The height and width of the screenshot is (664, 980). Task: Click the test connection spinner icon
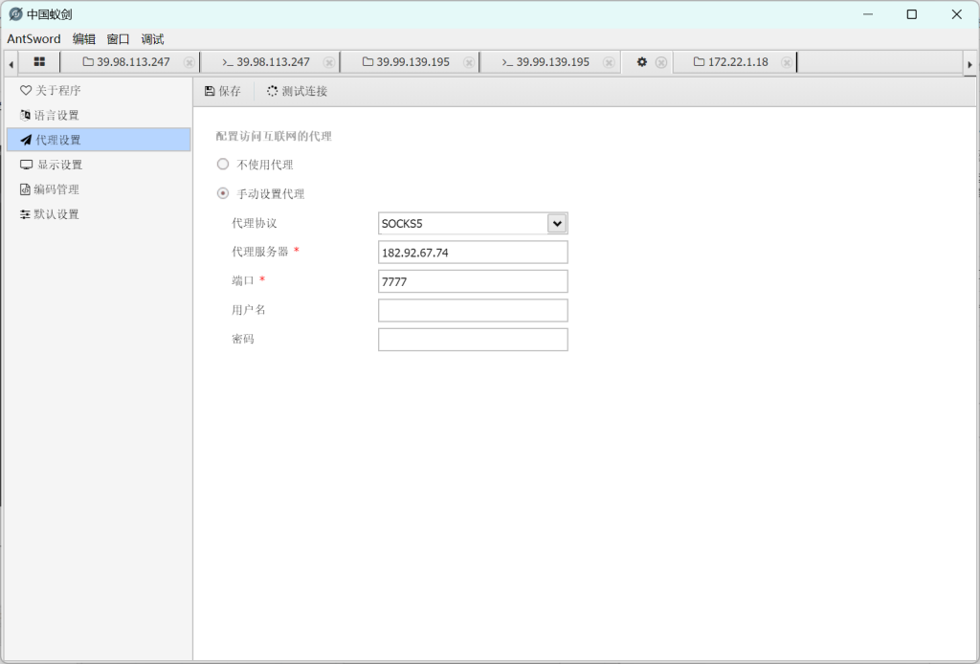coord(273,92)
